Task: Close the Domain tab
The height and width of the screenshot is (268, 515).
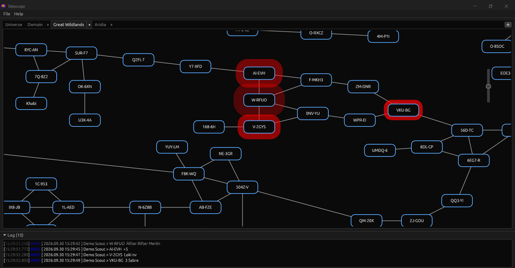Action: (48, 25)
